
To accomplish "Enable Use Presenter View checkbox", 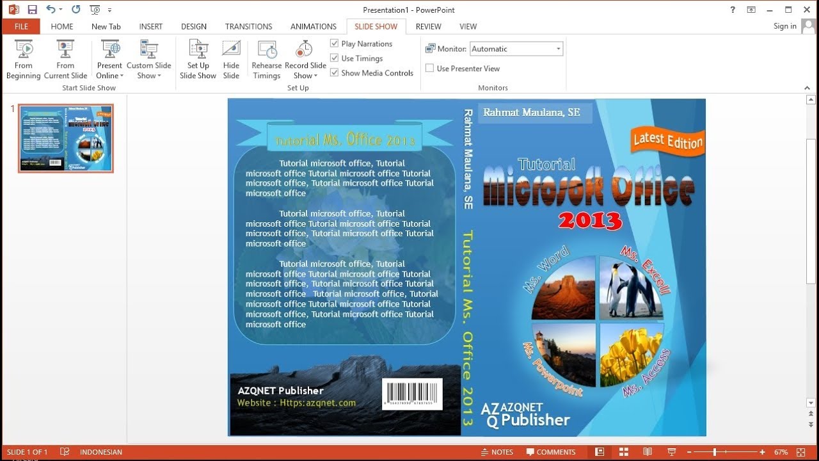I will (430, 69).
